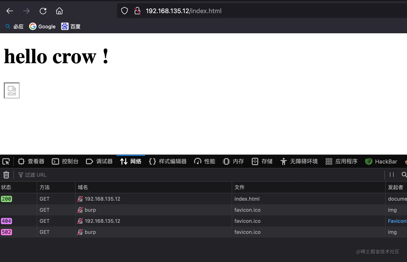Sort by the 域名 column header
407x262 pixels.
[153, 187]
